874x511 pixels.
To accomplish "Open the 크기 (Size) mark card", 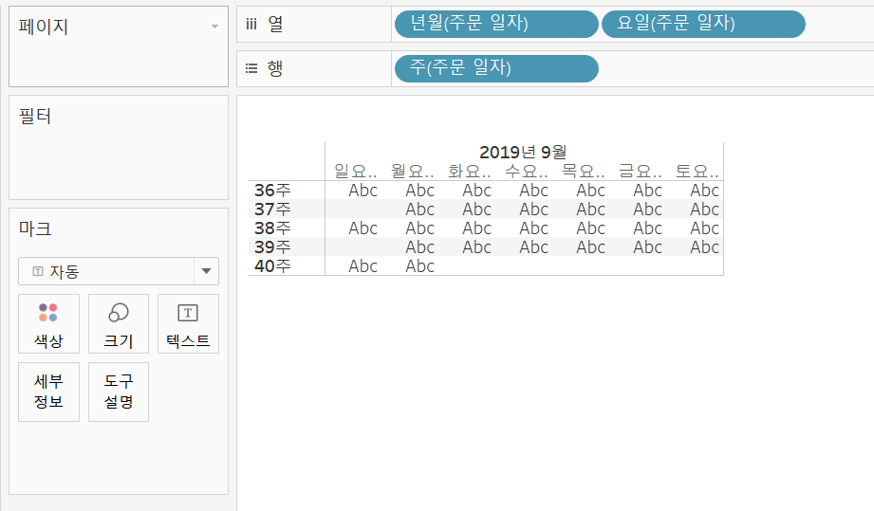I will coord(119,323).
